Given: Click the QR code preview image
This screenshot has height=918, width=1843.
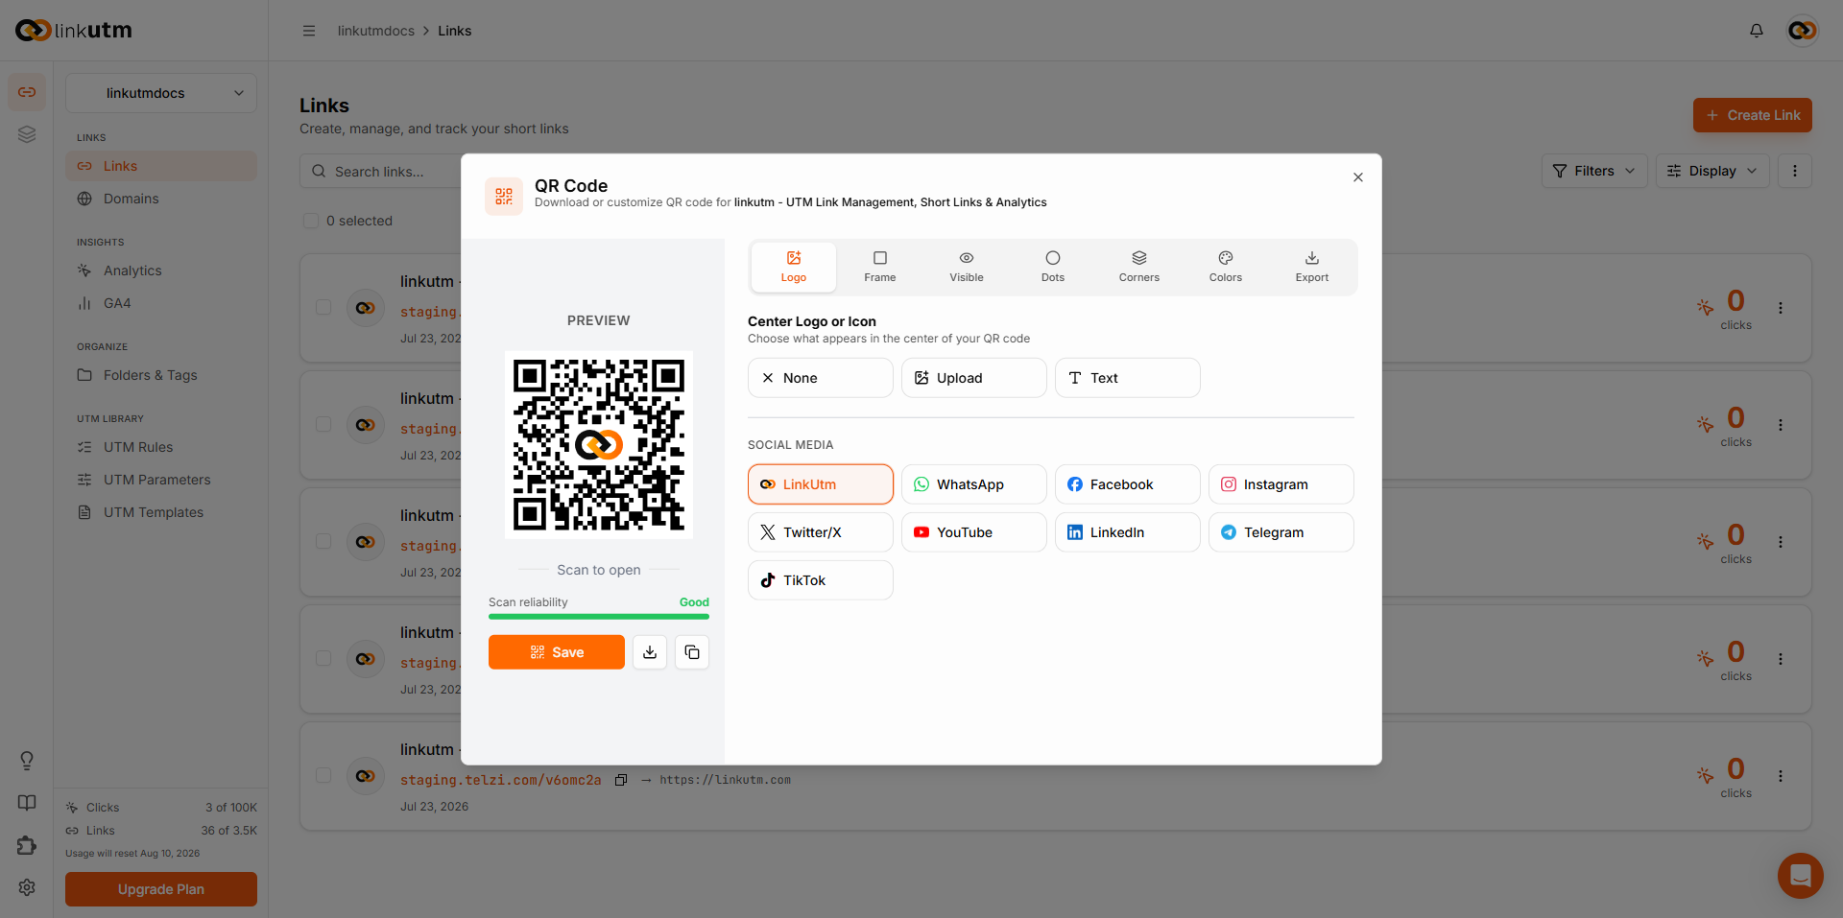Looking at the screenshot, I should point(599,445).
